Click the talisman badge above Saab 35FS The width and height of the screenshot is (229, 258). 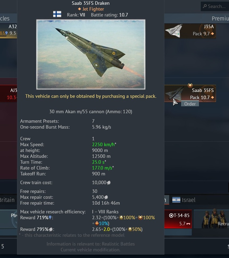click(x=190, y=85)
